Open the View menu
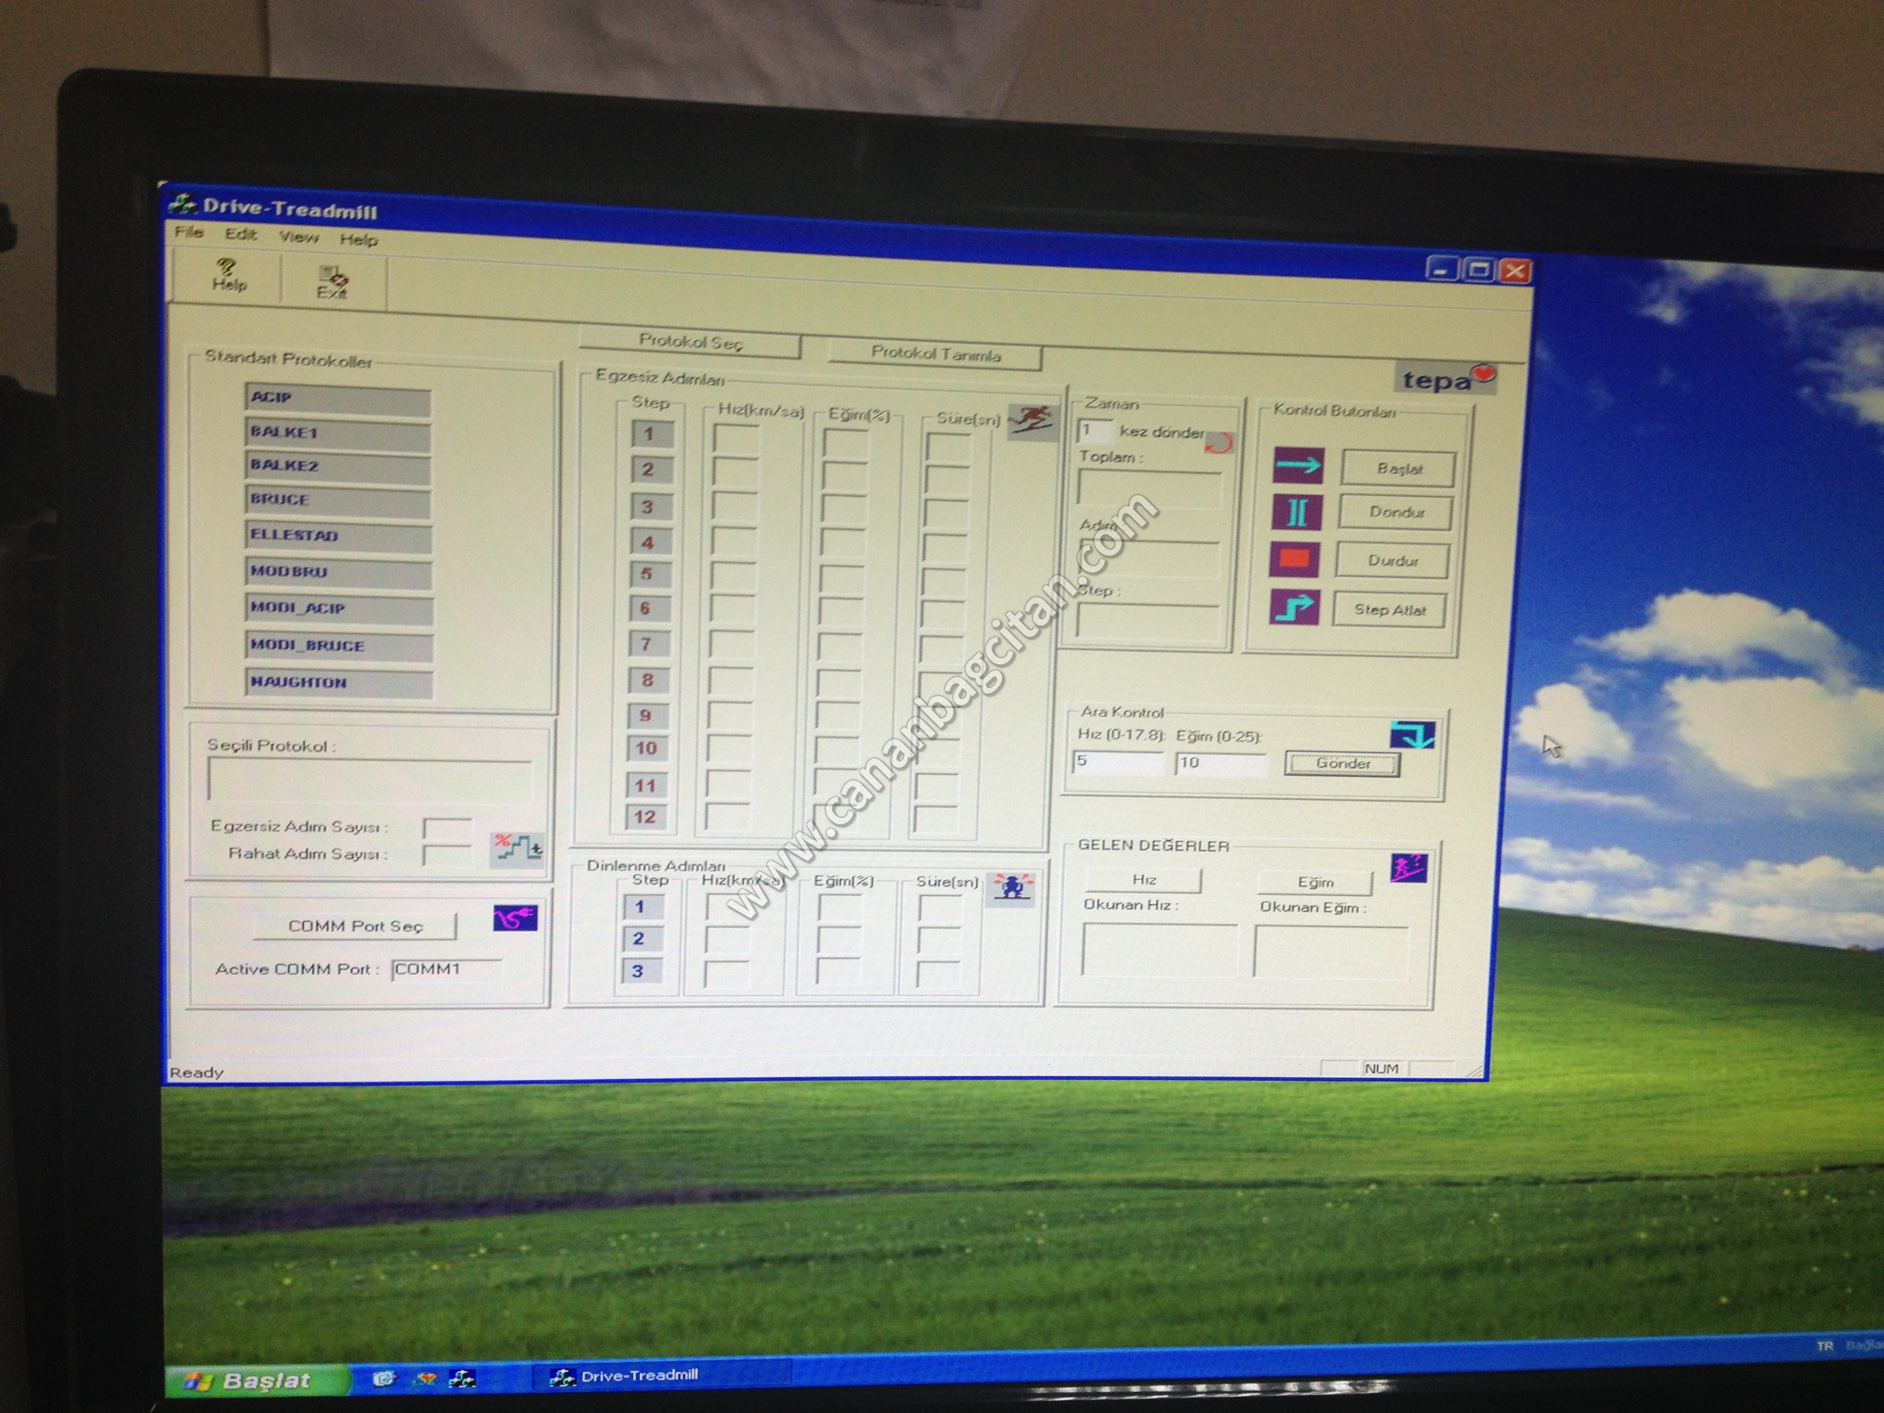 (x=299, y=237)
